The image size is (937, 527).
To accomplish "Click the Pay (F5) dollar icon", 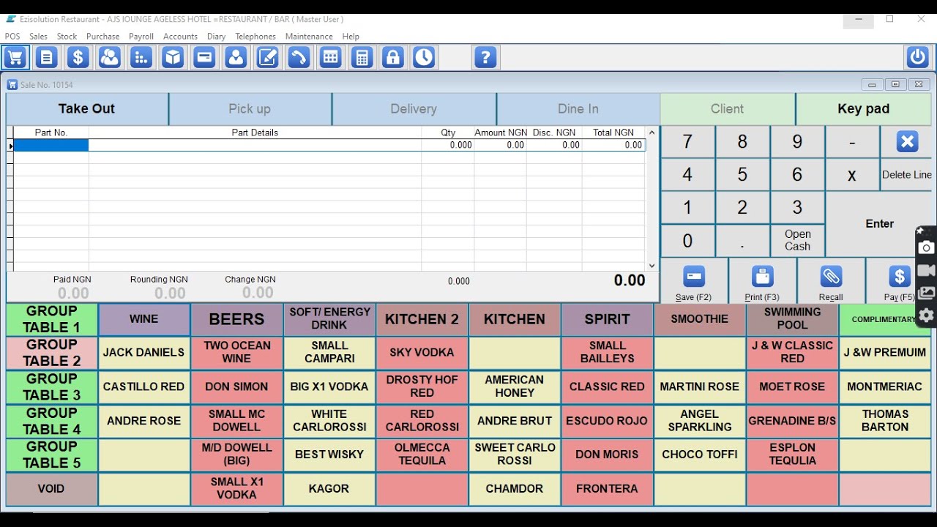I will (x=899, y=281).
